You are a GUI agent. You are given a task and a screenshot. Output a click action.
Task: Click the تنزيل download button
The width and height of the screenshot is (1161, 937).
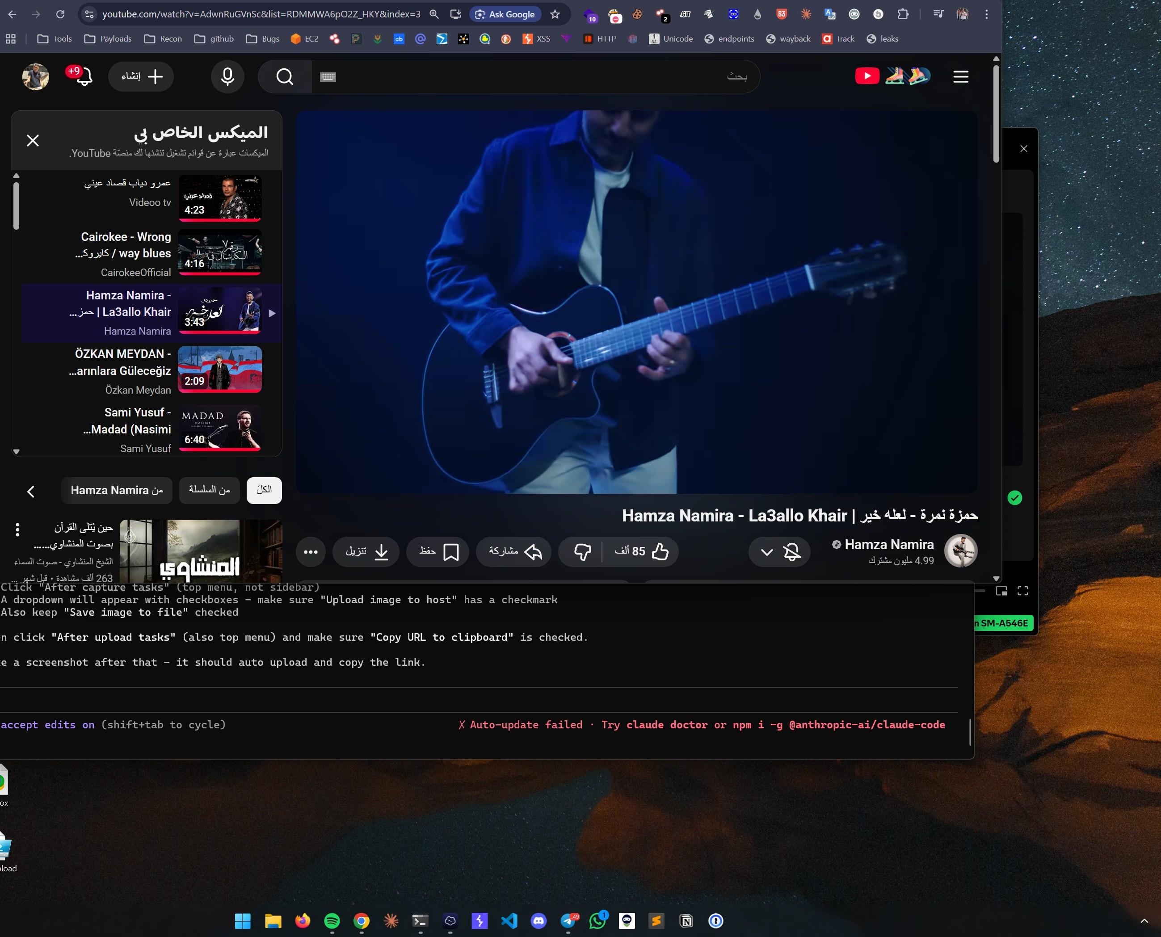click(366, 552)
